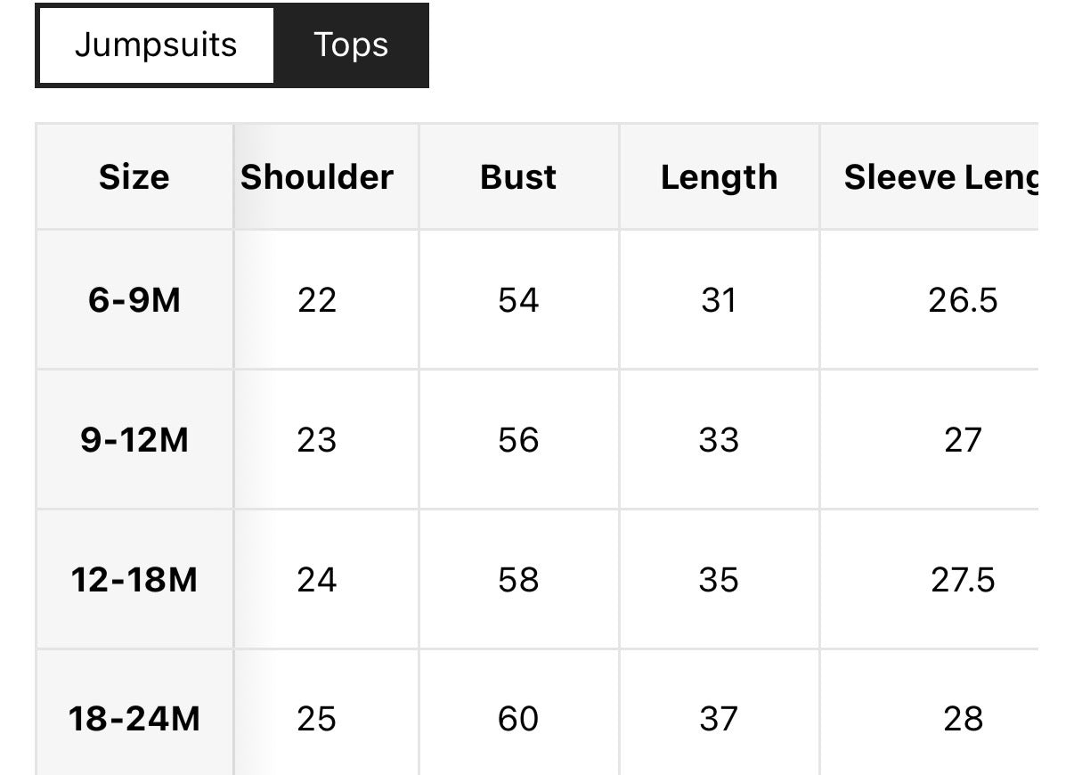Select the Shoulder column header
The width and height of the screenshot is (1074, 775).
coord(317,177)
